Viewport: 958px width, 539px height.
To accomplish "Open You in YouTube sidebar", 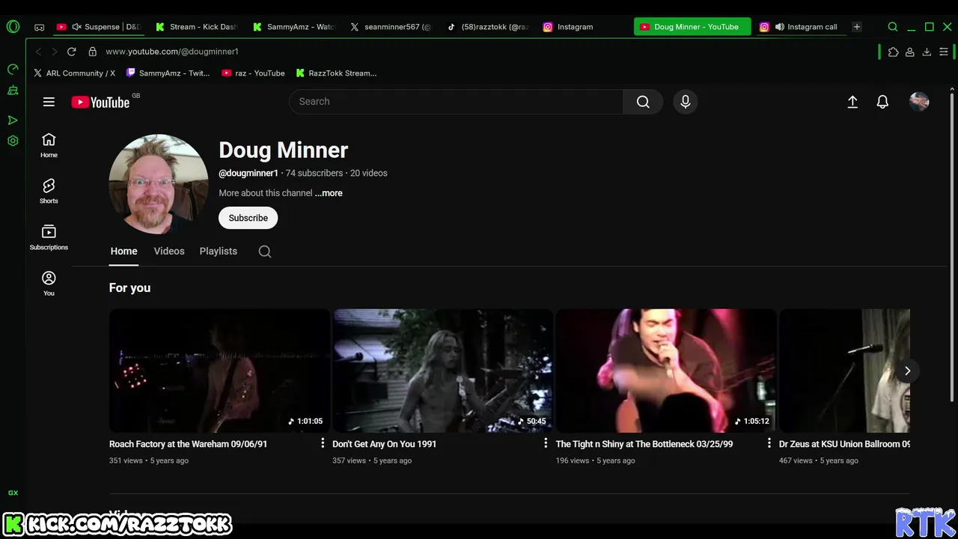I will [x=49, y=284].
